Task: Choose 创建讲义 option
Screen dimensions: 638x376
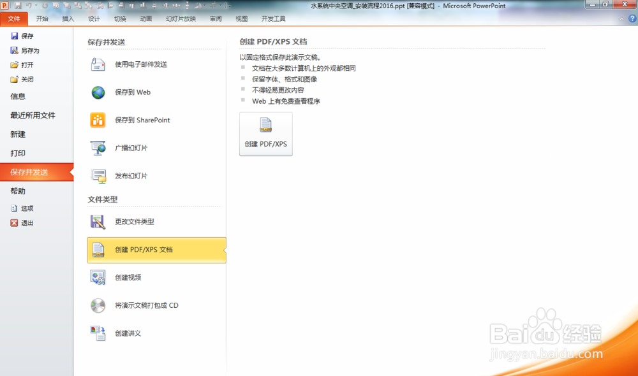Action: click(x=156, y=333)
